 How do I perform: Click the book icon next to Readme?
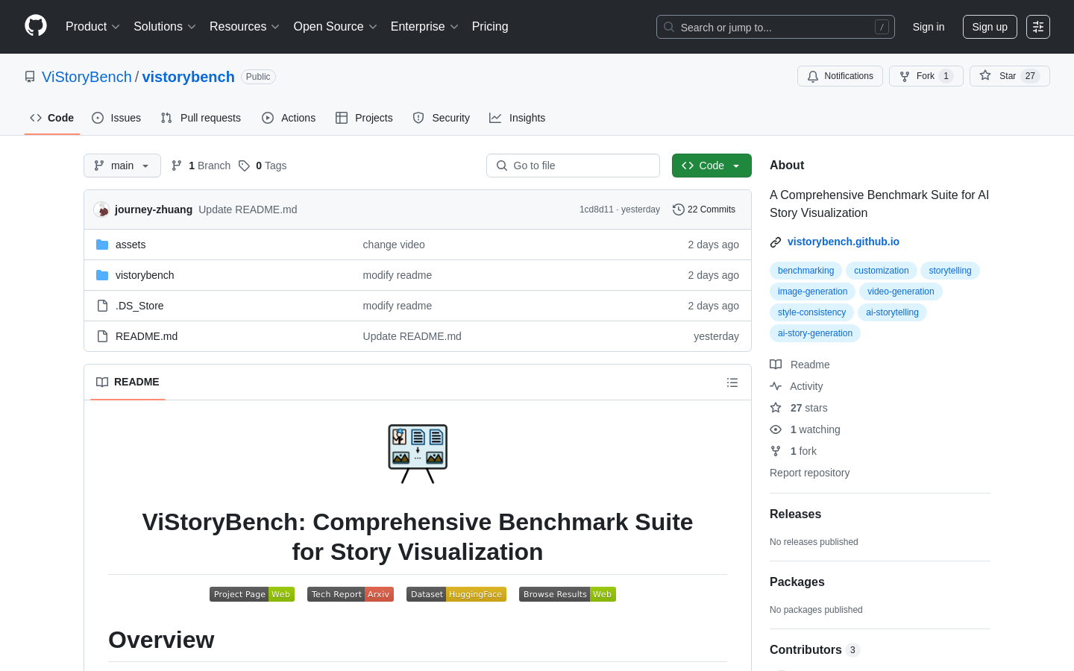tap(776, 365)
